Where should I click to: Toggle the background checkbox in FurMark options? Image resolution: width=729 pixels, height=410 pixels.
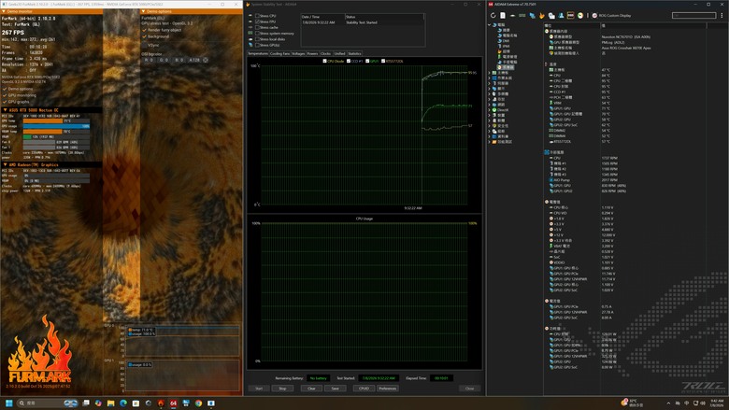145,36
